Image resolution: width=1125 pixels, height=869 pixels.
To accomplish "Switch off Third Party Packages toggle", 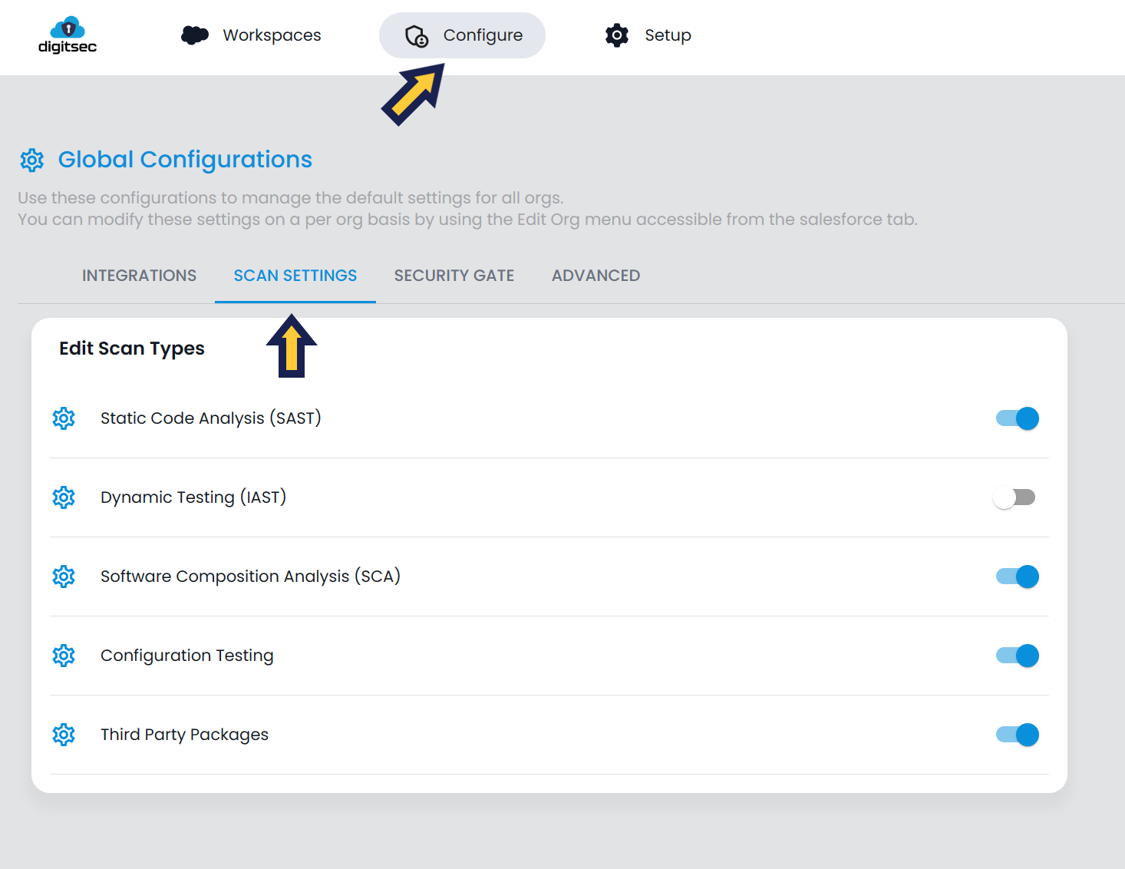I will point(1017,735).
